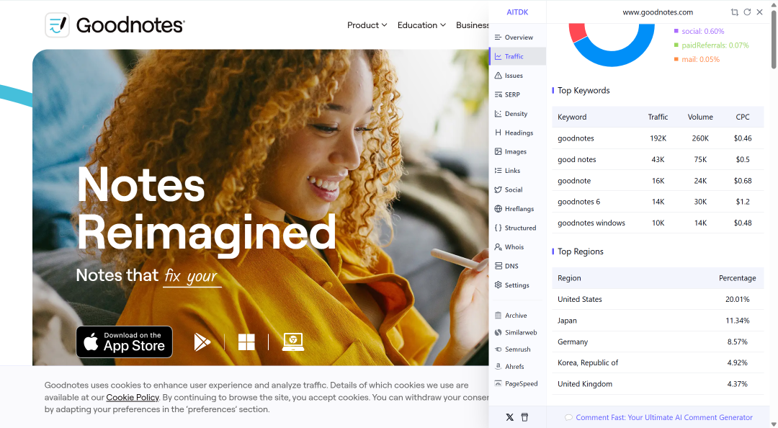The width and height of the screenshot is (778, 428).
Task: Click the Ahrefs icon
Action: [x=498, y=367]
